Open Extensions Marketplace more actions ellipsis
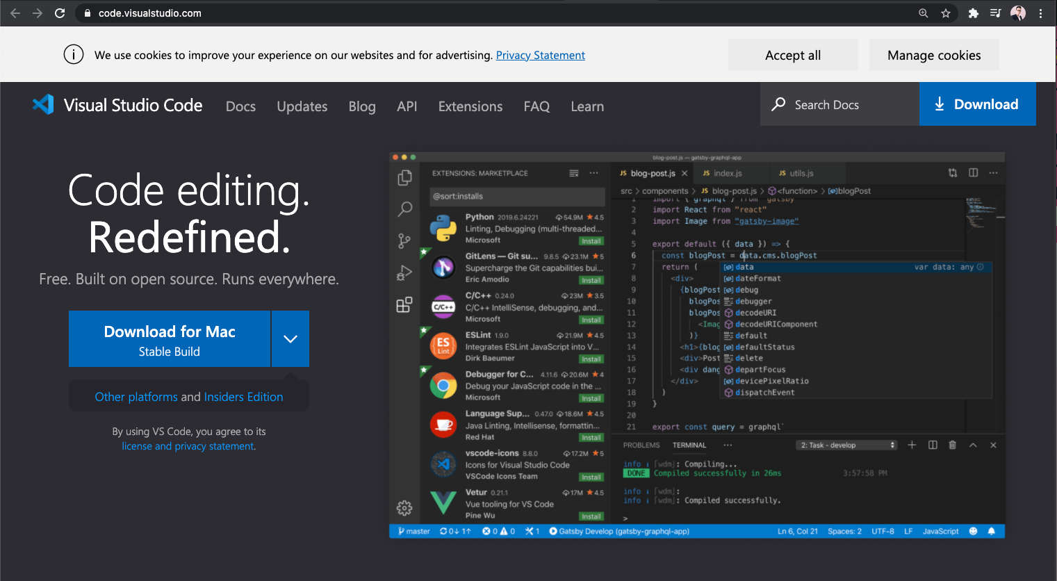Screen dimensions: 1057x581 (594, 173)
